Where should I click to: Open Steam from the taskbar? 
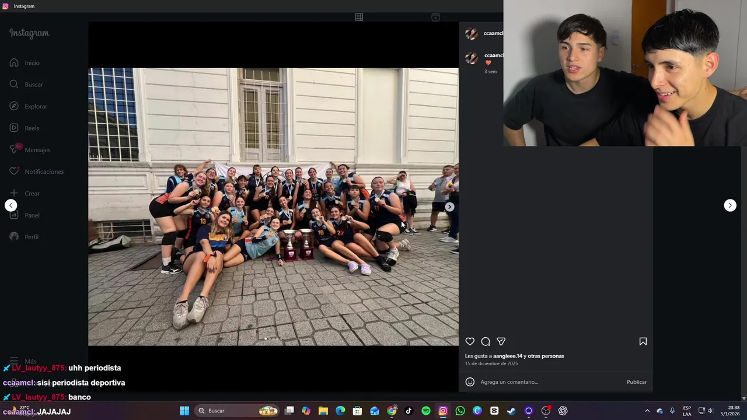point(511,411)
